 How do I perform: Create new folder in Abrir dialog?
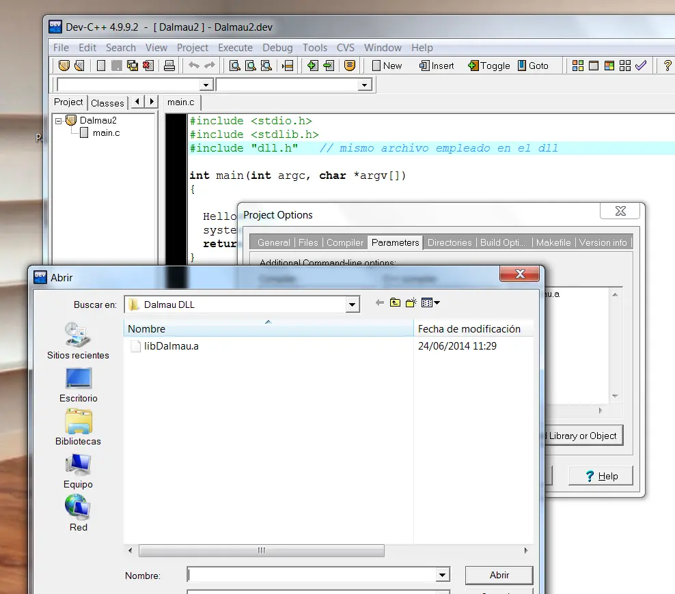(411, 303)
